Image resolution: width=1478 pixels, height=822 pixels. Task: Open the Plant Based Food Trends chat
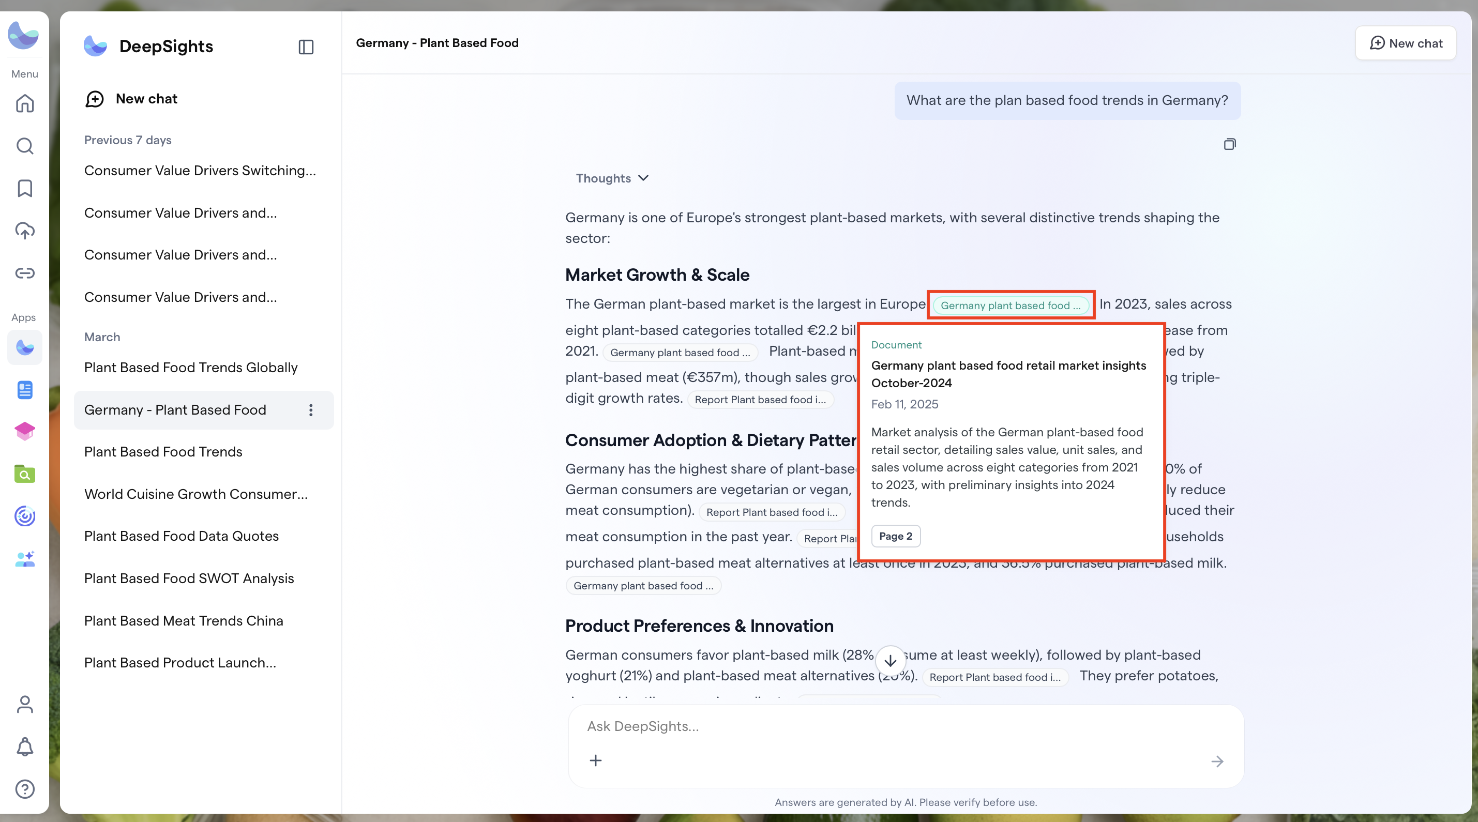(204, 452)
